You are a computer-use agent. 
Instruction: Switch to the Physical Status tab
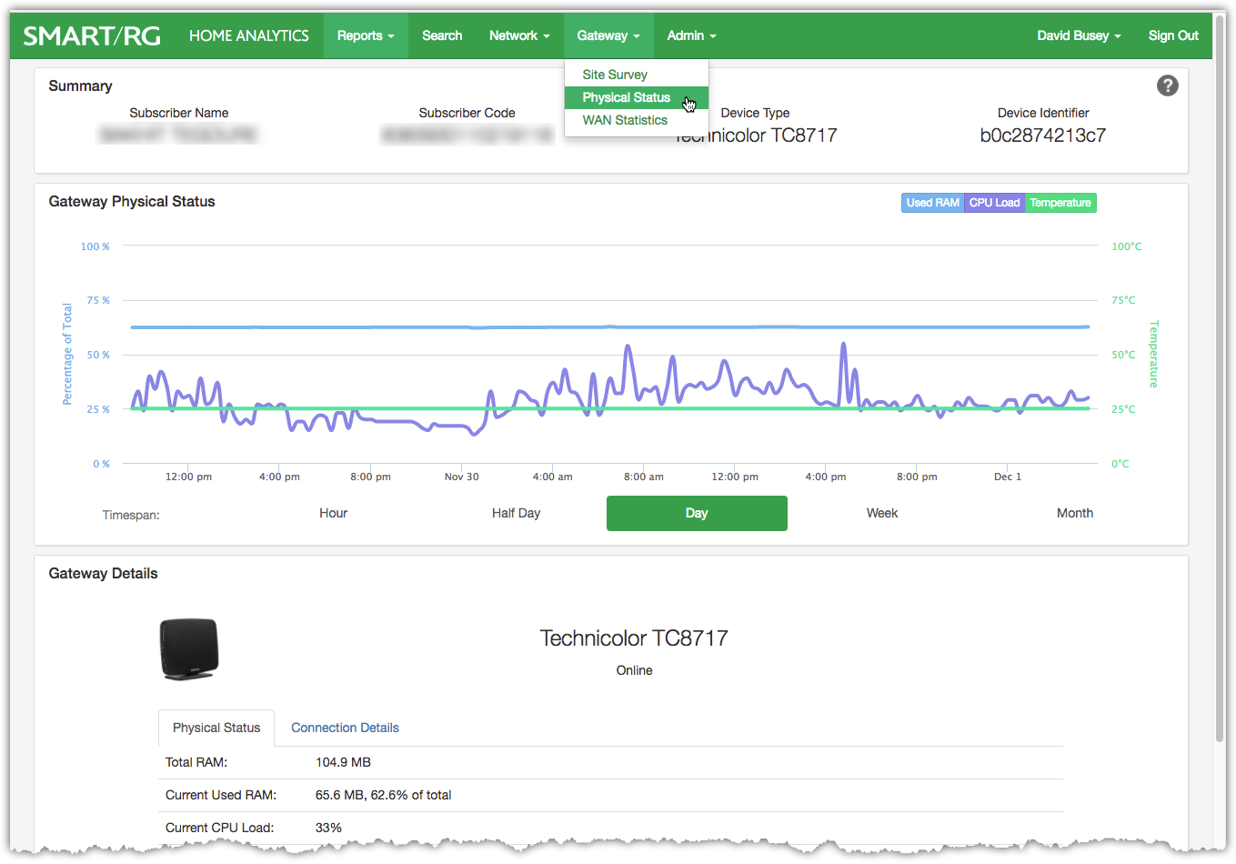[x=216, y=728]
